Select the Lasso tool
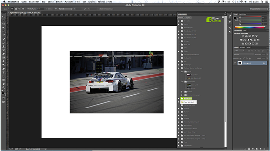Screen dimensions: 270x151 (3, 24)
